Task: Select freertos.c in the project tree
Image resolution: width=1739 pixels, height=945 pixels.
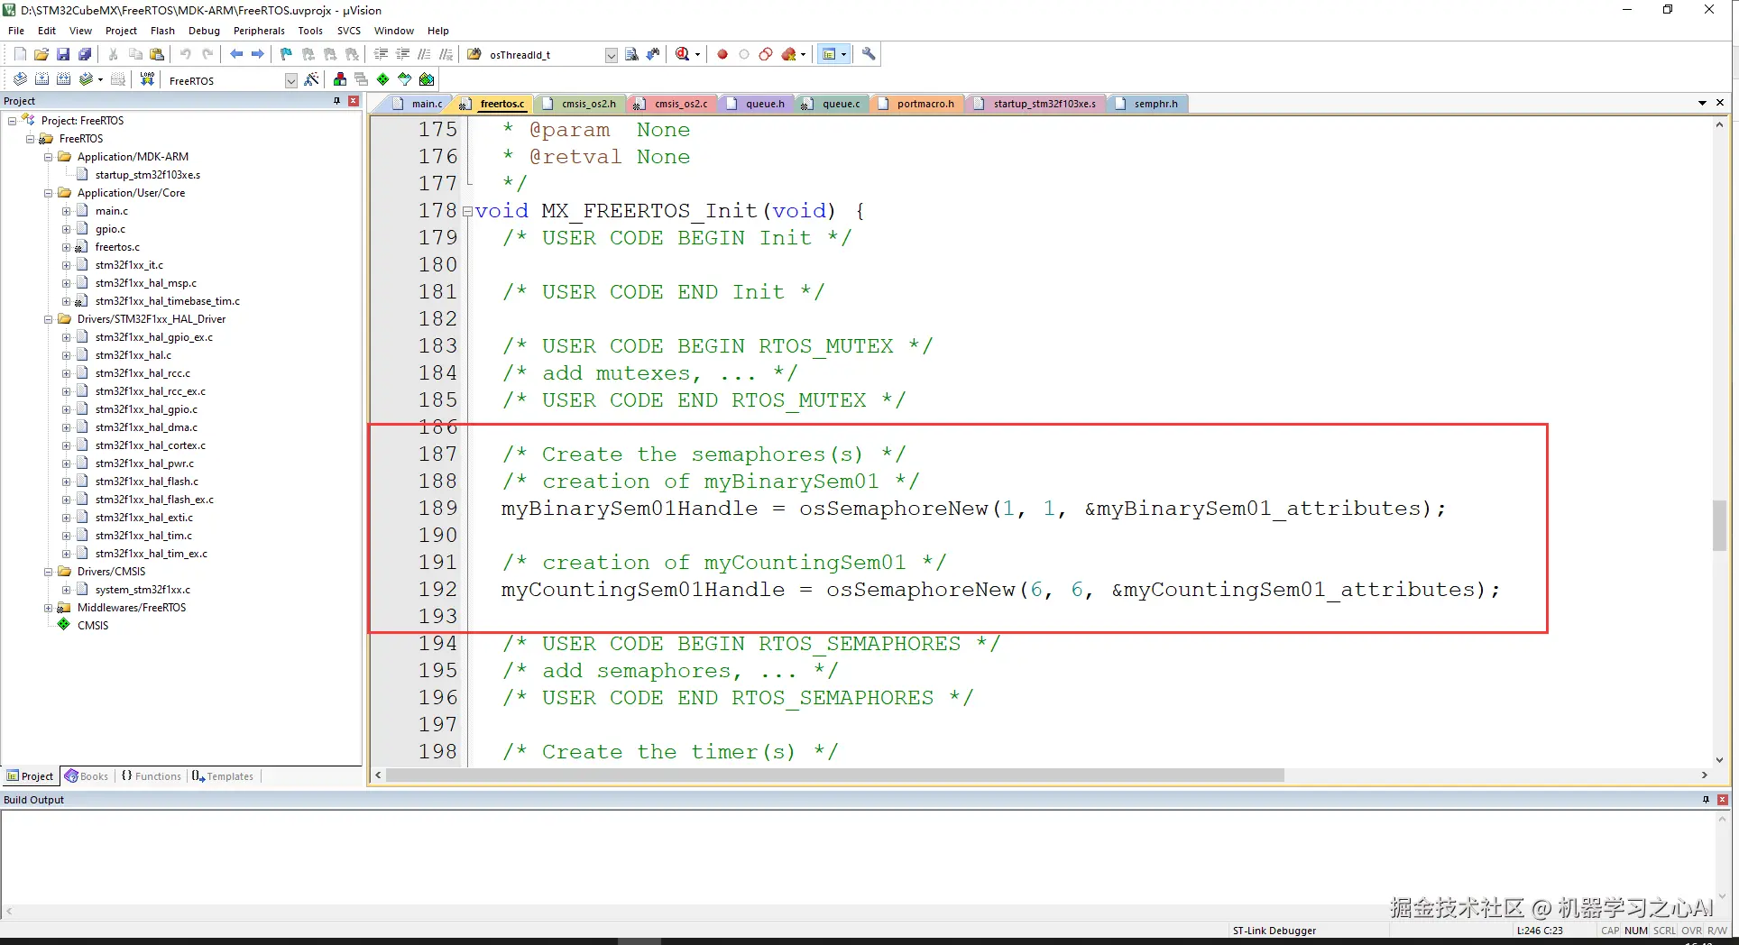Action: coord(117,247)
